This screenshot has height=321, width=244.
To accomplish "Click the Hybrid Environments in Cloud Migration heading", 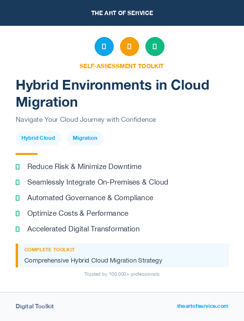I will click(x=113, y=94).
